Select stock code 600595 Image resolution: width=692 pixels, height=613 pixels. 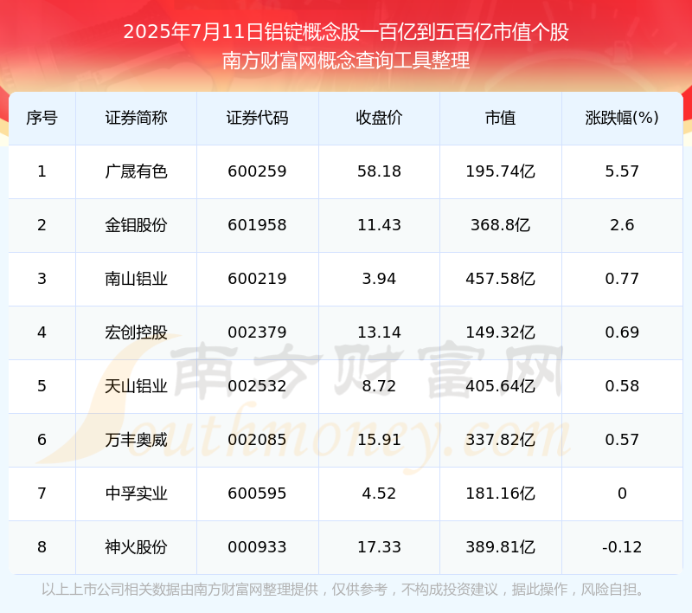click(x=257, y=494)
